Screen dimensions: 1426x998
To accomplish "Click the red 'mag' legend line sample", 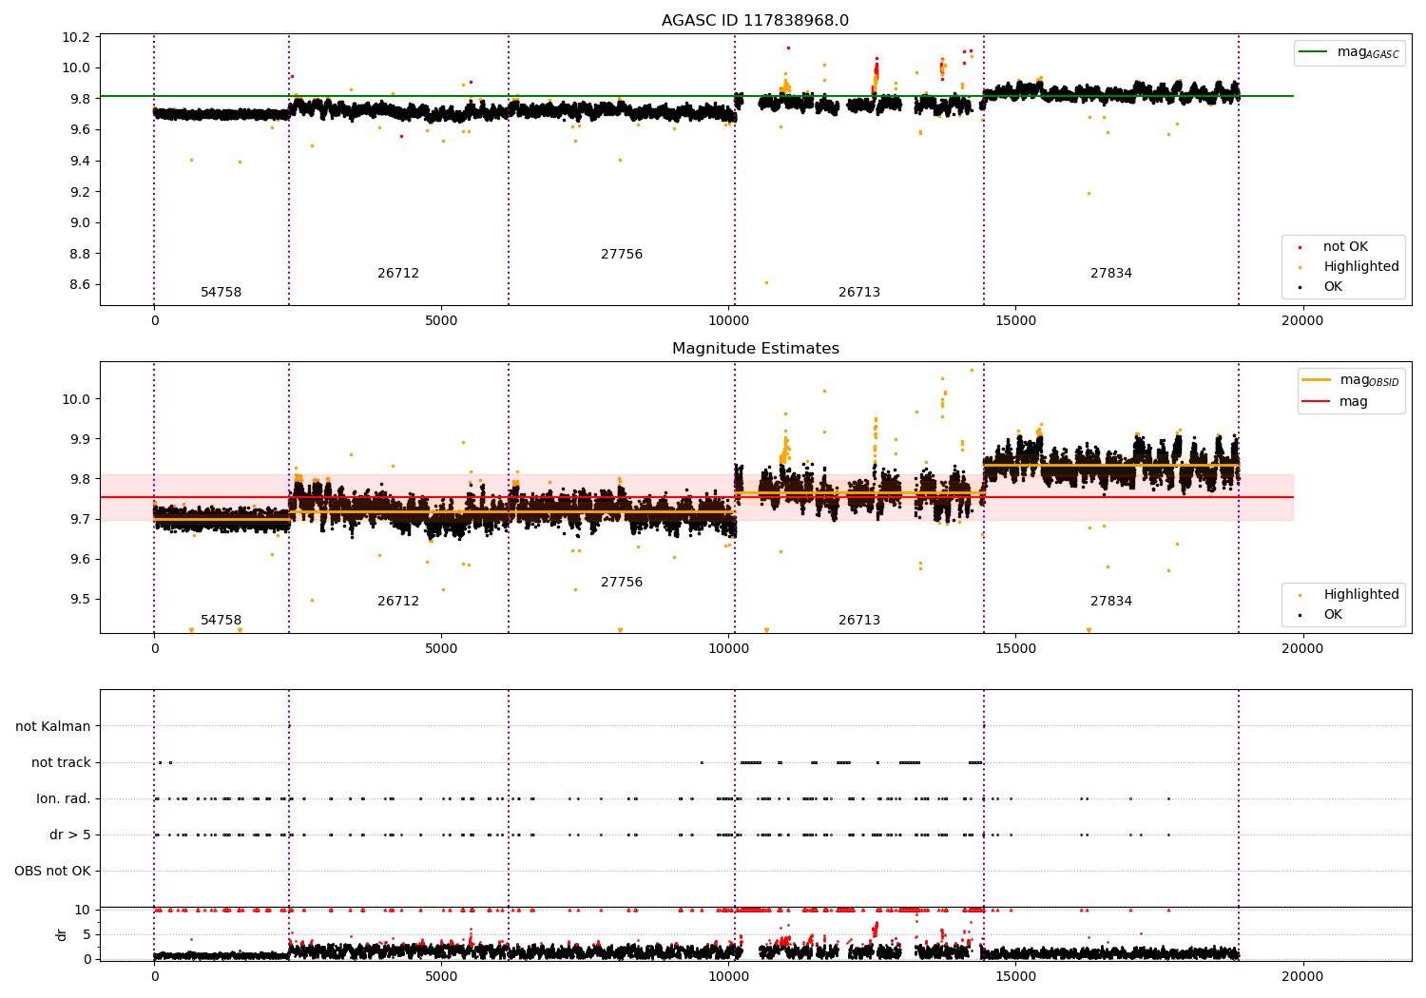I will tap(1317, 402).
